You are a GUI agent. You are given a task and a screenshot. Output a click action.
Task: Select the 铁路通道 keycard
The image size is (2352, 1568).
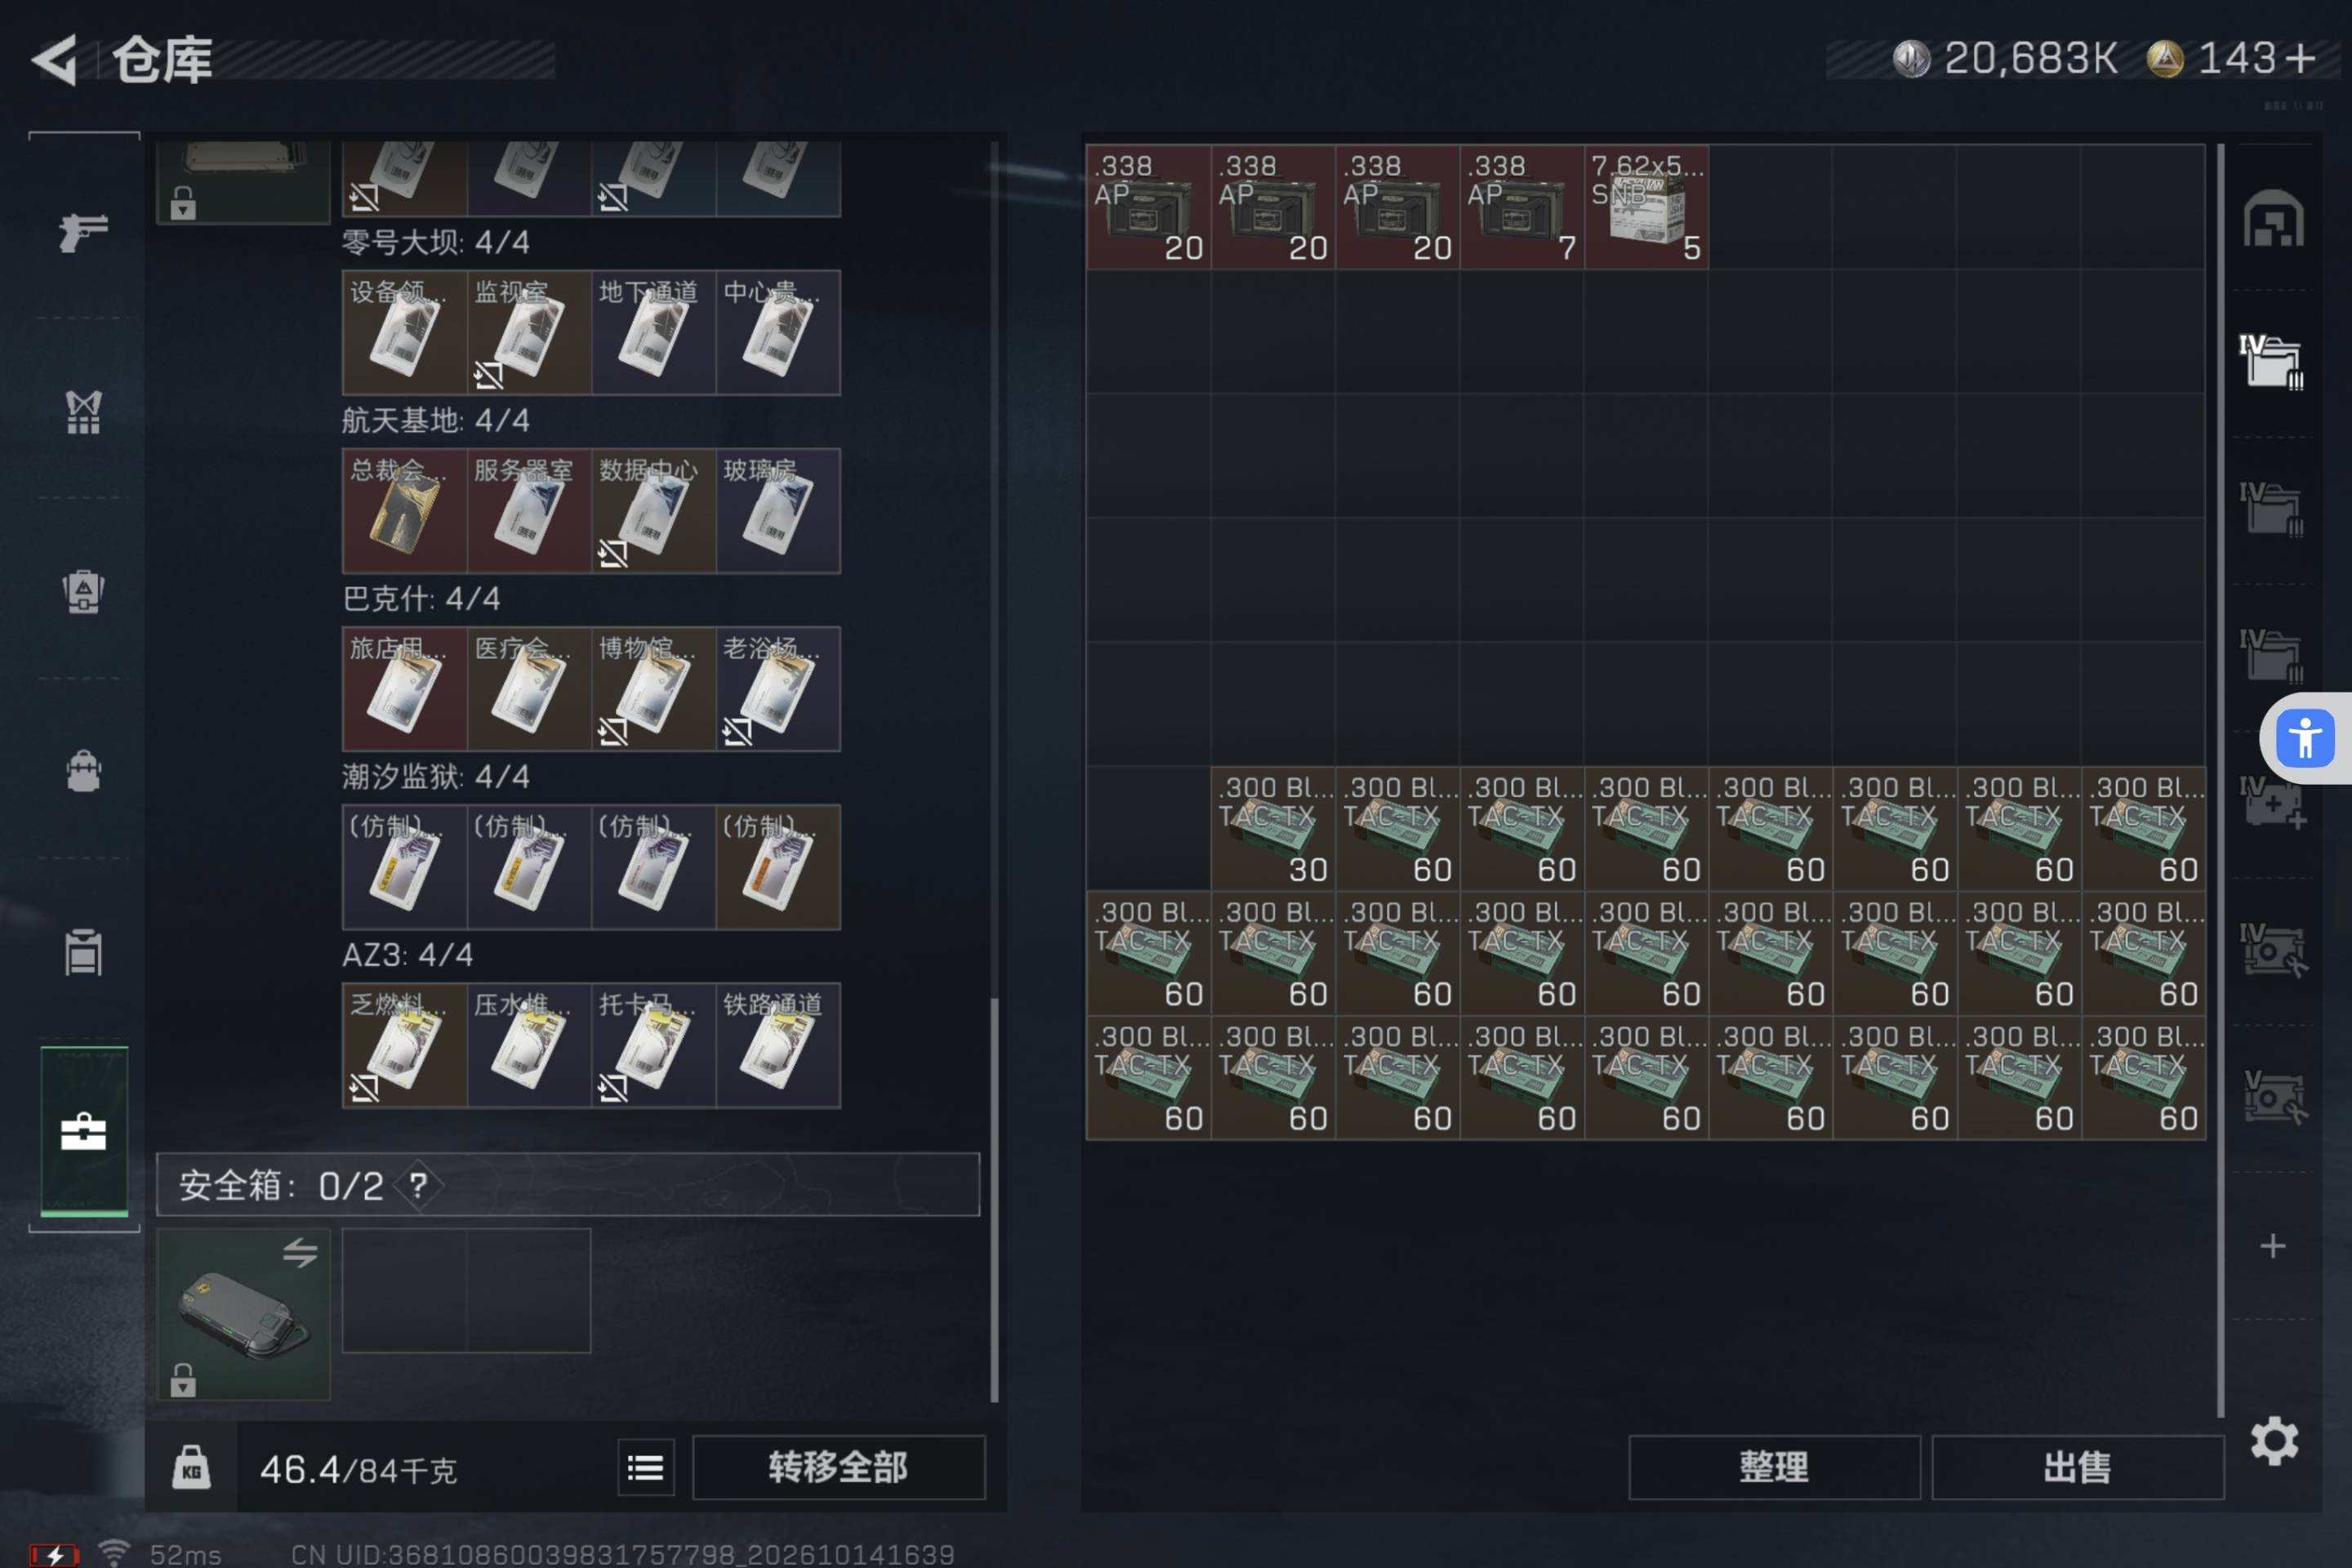point(778,1046)
